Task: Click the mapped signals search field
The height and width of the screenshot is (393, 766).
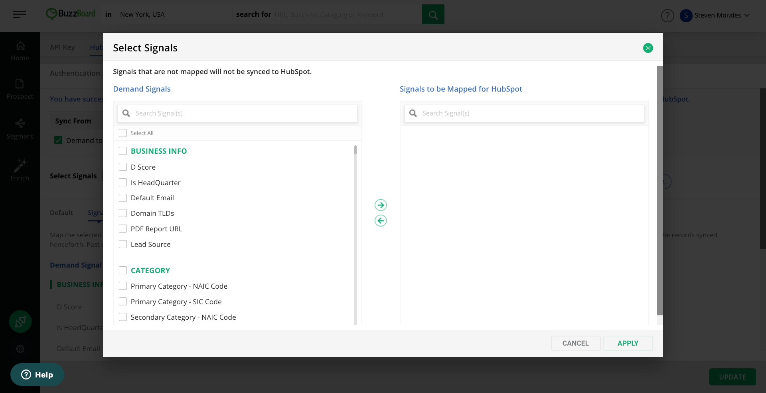Action: click(x=524, y=113)
